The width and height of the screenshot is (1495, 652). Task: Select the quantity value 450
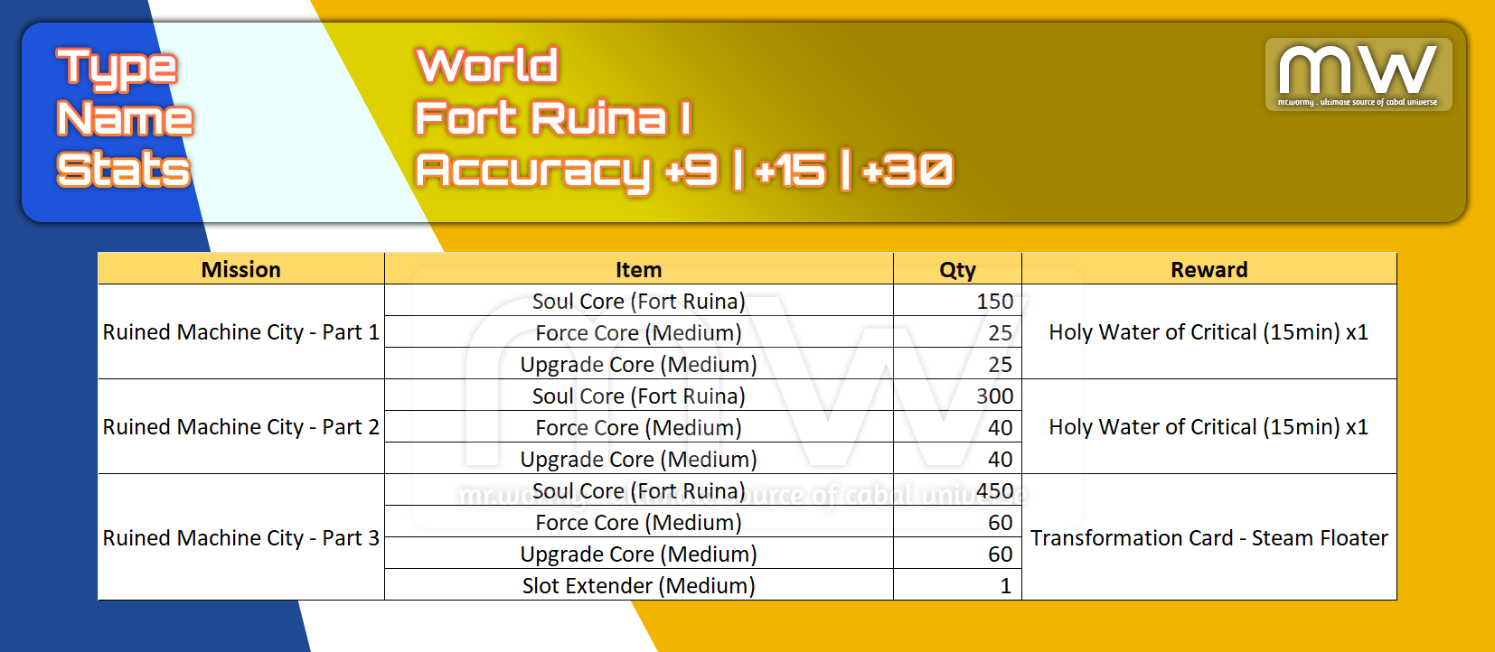tap(994, 491)
